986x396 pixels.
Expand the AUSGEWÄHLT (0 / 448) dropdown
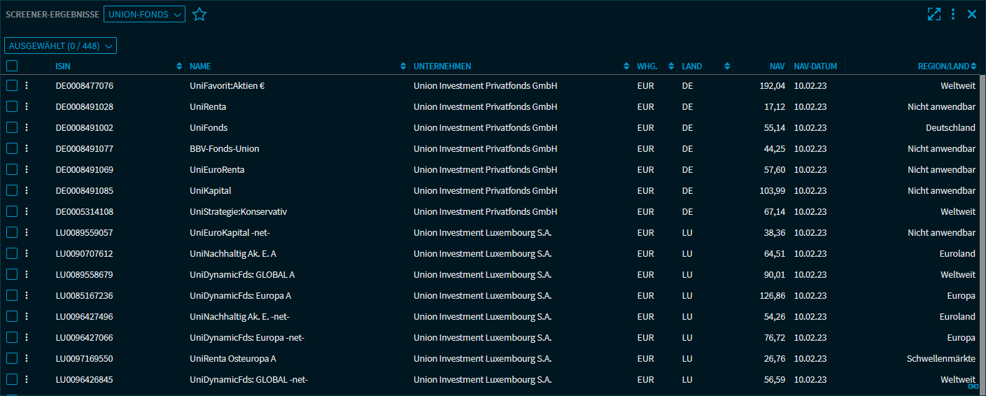[x=60, y=45]
